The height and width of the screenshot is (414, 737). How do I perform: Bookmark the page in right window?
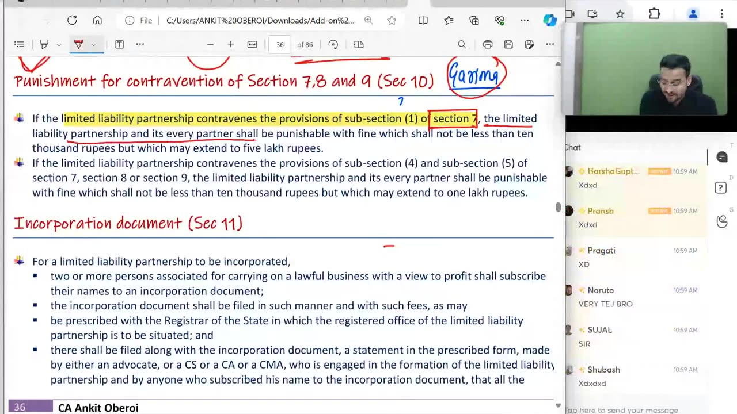click(620, 14)
